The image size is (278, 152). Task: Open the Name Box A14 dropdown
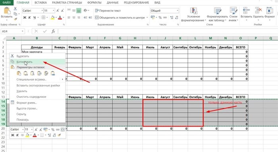click(23, 31)
